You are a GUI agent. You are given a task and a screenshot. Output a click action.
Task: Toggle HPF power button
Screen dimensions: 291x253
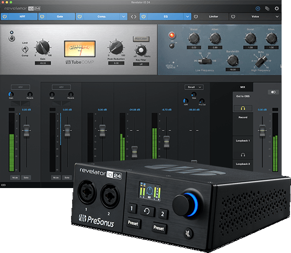point(5,17)
